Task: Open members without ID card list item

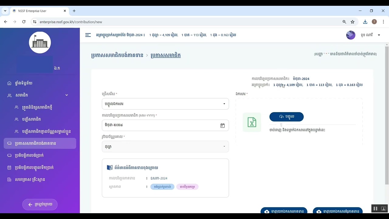Action: pos(40,131)
